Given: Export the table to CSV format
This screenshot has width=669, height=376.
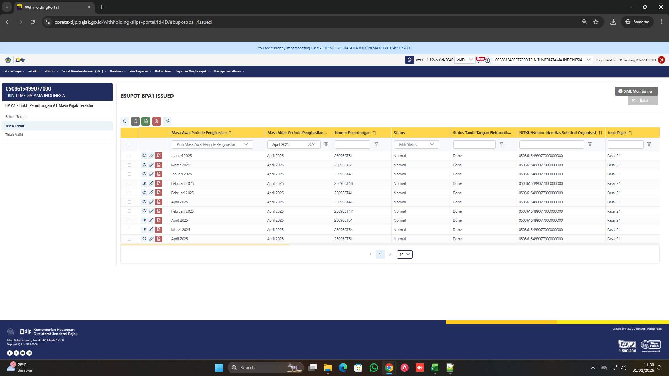Looking at the screenshot, I should pyautogui.click(x=135, y=121).
